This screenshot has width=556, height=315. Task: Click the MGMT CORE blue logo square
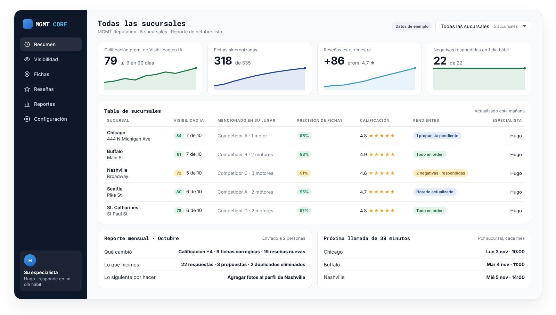[x=27, y=24]
